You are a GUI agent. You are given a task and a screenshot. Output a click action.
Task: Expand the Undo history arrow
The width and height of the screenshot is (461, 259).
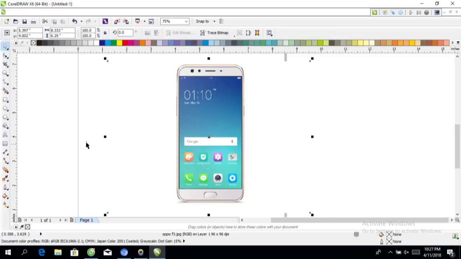coord(81,21)
